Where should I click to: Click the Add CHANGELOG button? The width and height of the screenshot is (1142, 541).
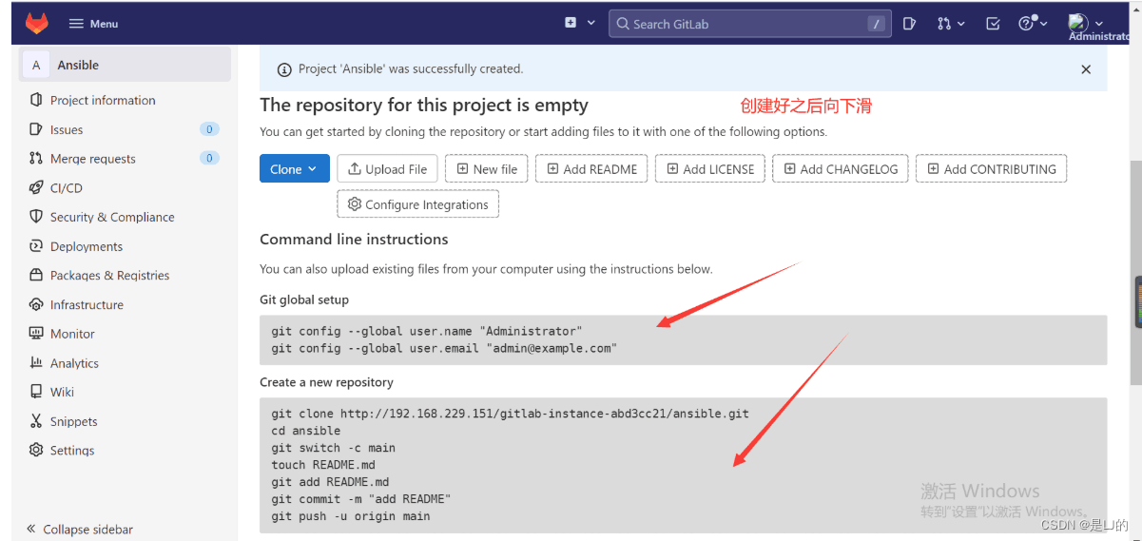[840, 169]
